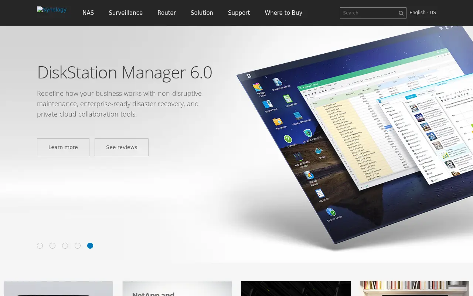The width and height of the screenshot is (473, 296).
Task: Click DSM Help question mark icon
Action: tap(288, 139)
